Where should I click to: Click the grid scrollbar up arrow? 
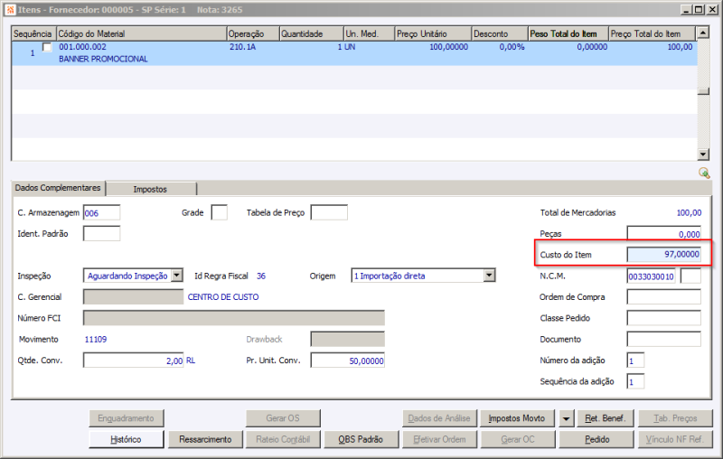coord(703,33)
